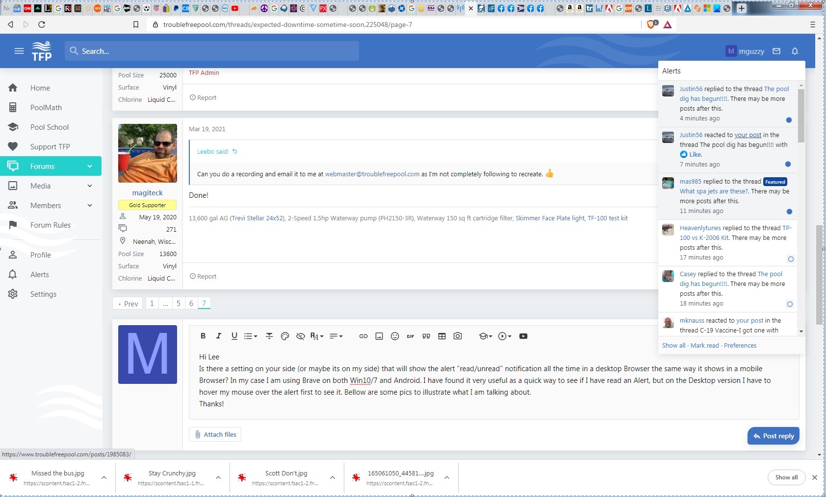Open the list style dropdown

click(x=251, y=336)
